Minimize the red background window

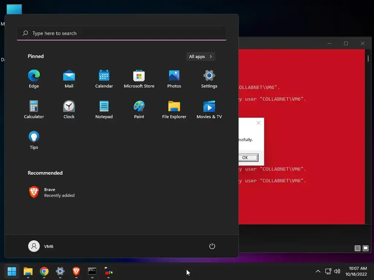[329, 43]
